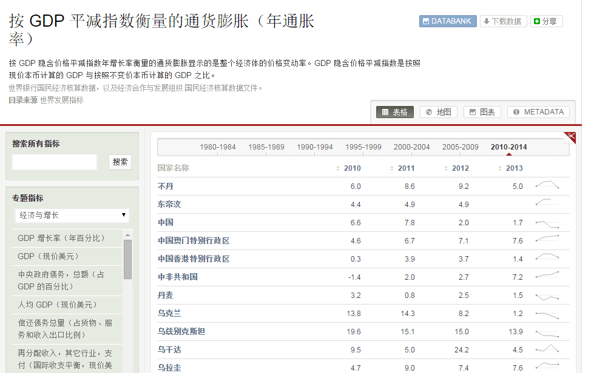The width and height of the screenshot is (594, 373).
Task: Click the 不丹 sparkline trend chart
Action: coord(547,186)
